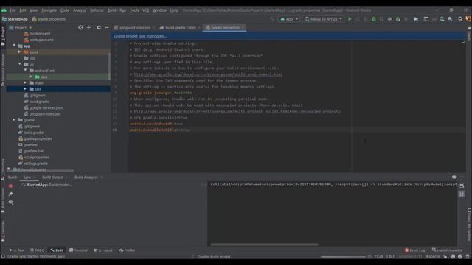Hide the Build panel with minus icon
Viewport: 472px width, 265px height.
point(462,177)
